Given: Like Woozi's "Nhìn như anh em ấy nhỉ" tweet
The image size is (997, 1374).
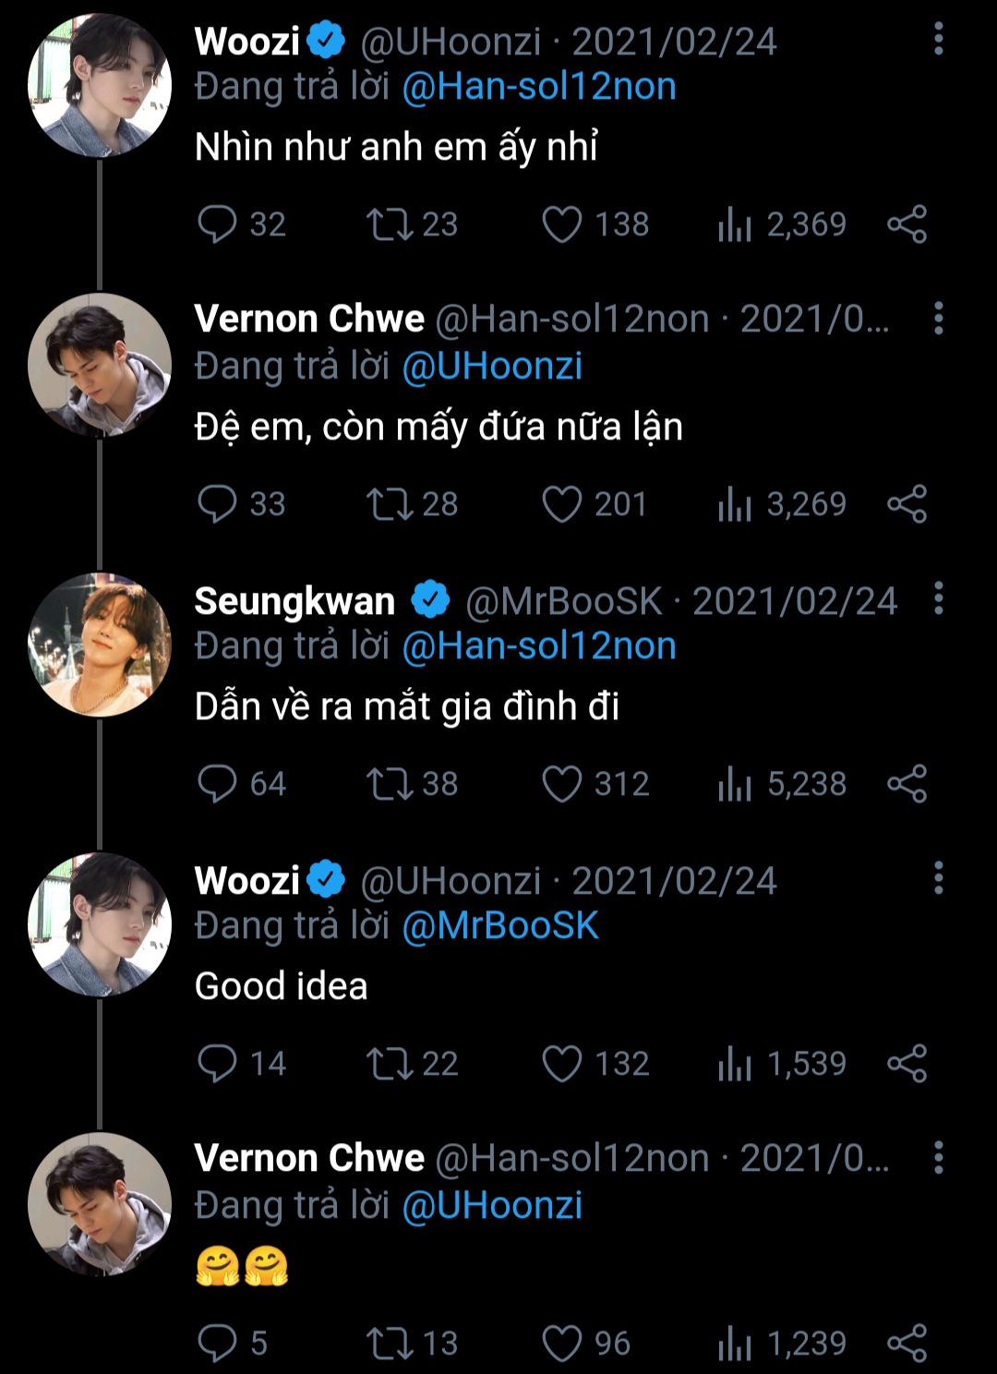Looking at the screenshot, I should pos(561,224).
